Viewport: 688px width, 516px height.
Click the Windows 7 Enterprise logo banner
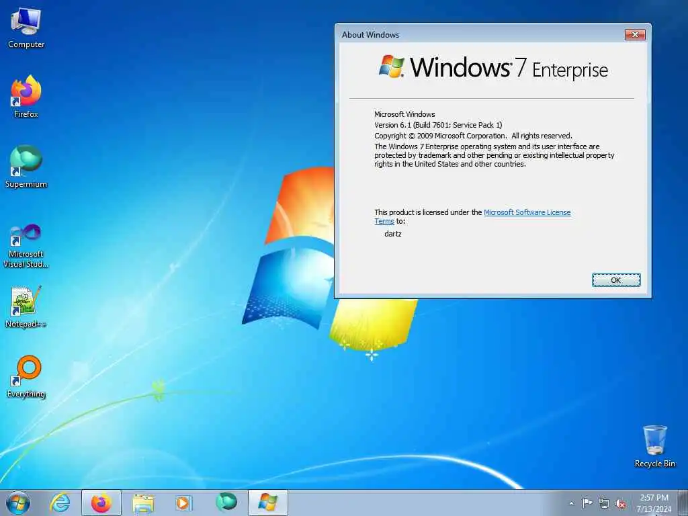pyautogui.click(x=493, y=68)
